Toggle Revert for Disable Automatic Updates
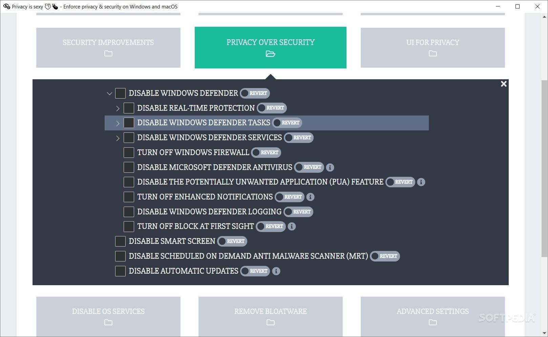Image resolution: width=548 pixels, height=337 pixels. [x=255, y=271]
